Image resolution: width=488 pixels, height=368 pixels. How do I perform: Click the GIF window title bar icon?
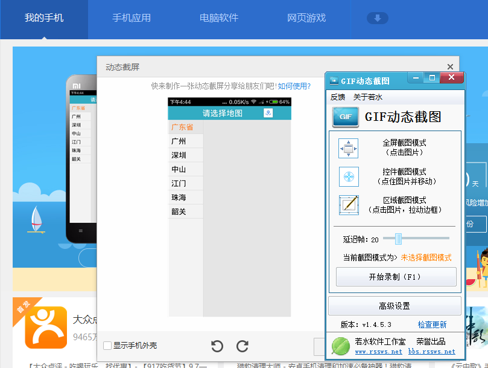tap(334, 81)
